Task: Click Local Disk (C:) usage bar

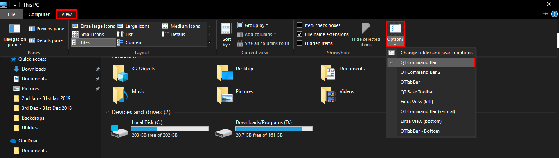Action: click(x=170, y=129)
